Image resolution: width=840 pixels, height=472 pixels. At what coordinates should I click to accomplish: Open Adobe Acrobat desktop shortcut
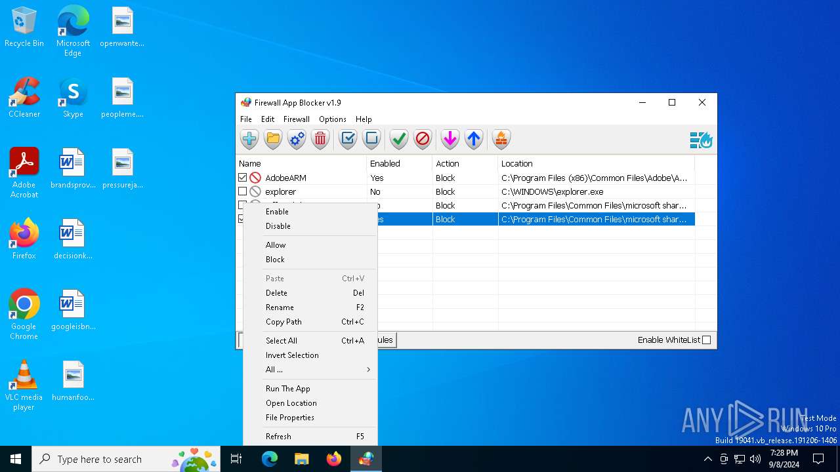[x=24, y=173]
